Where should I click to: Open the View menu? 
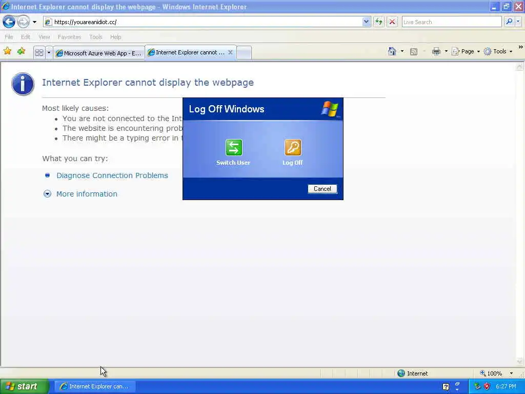(x=44, y=37)
